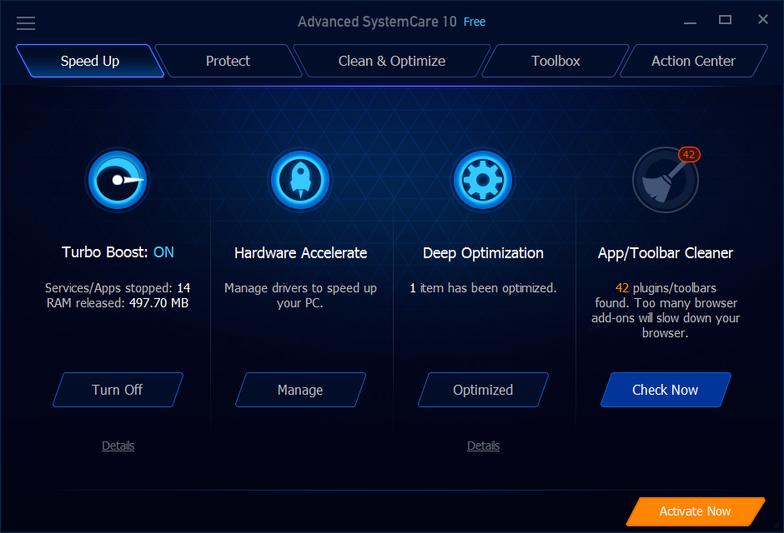Open Details link under Deep Optimization
Viewport: 784px width, 533px height.
point(483,446)
